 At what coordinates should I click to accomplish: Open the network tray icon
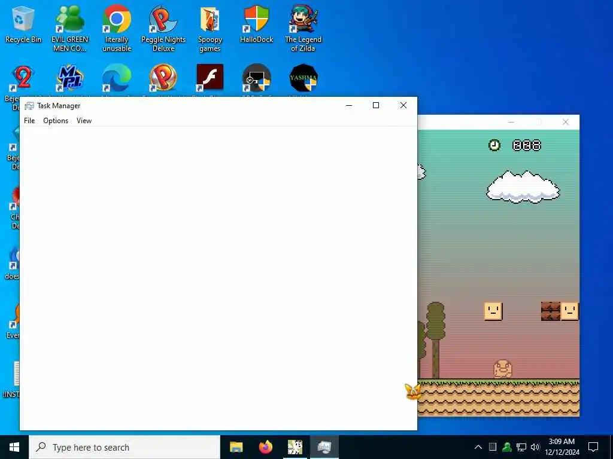(521, 447)
